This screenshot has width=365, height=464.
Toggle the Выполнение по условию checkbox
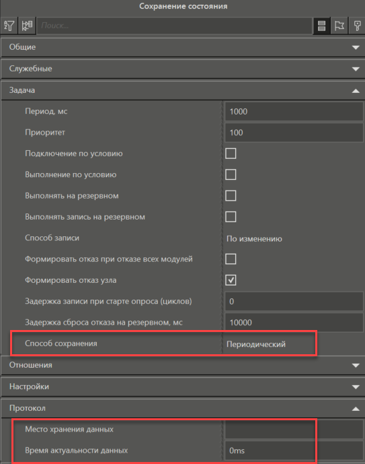[x=231, y=174]
